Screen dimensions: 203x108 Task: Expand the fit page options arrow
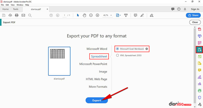pyautogui.click(x=120, y=15)
